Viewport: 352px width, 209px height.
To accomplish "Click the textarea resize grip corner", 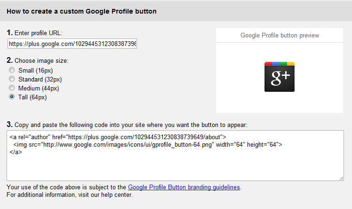I will 341,178.
